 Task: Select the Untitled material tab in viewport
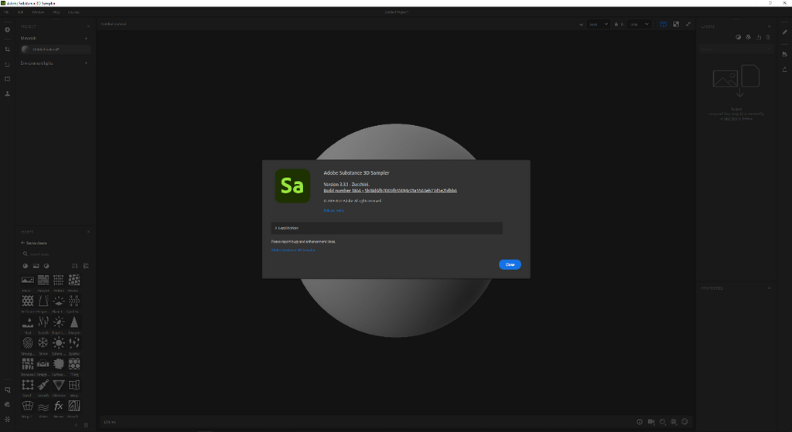point(114,24)
